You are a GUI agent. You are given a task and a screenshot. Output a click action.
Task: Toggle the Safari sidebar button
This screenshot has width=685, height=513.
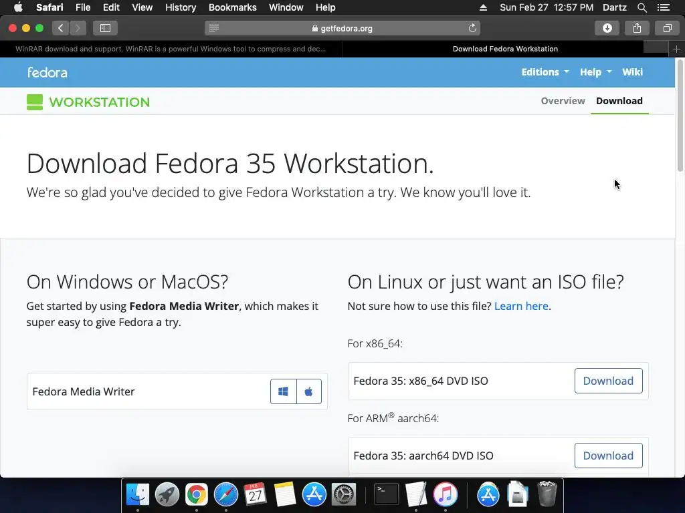[105, 28]
